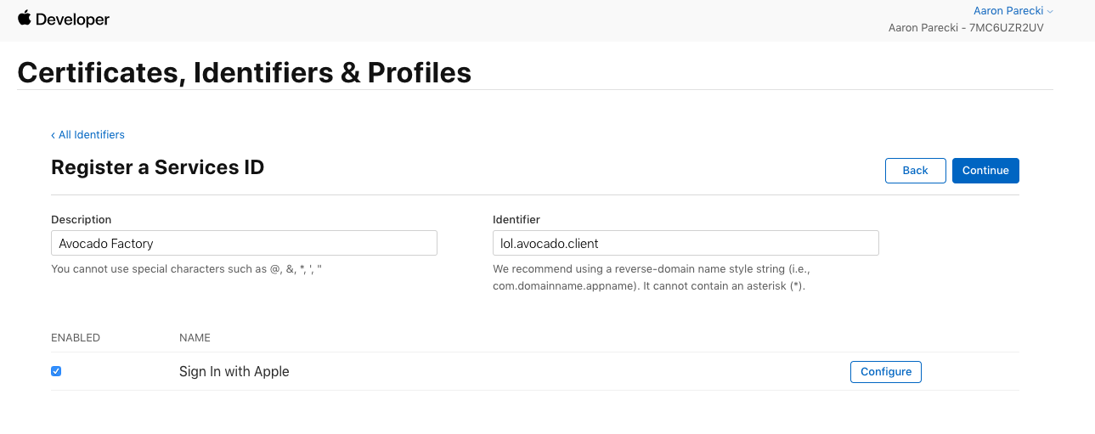Uncheck the Sign In with Apple checkbox

pos(56,371)
